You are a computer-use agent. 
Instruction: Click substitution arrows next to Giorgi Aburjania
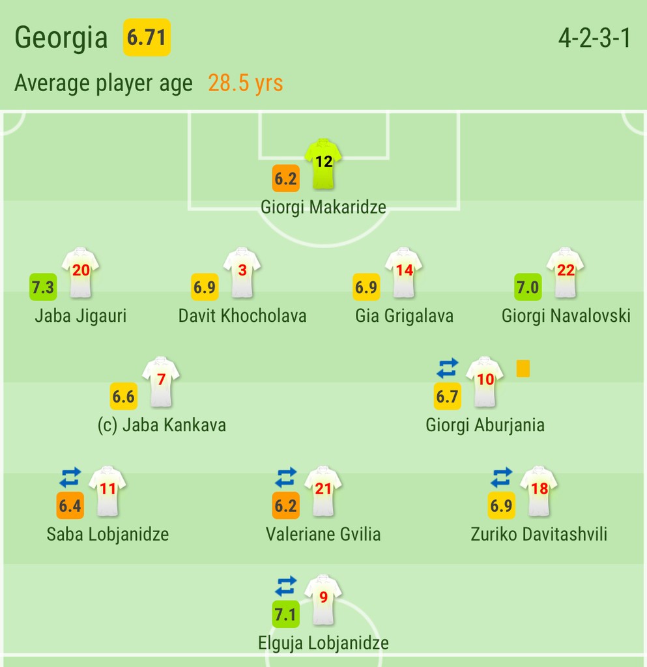[448, 368]
